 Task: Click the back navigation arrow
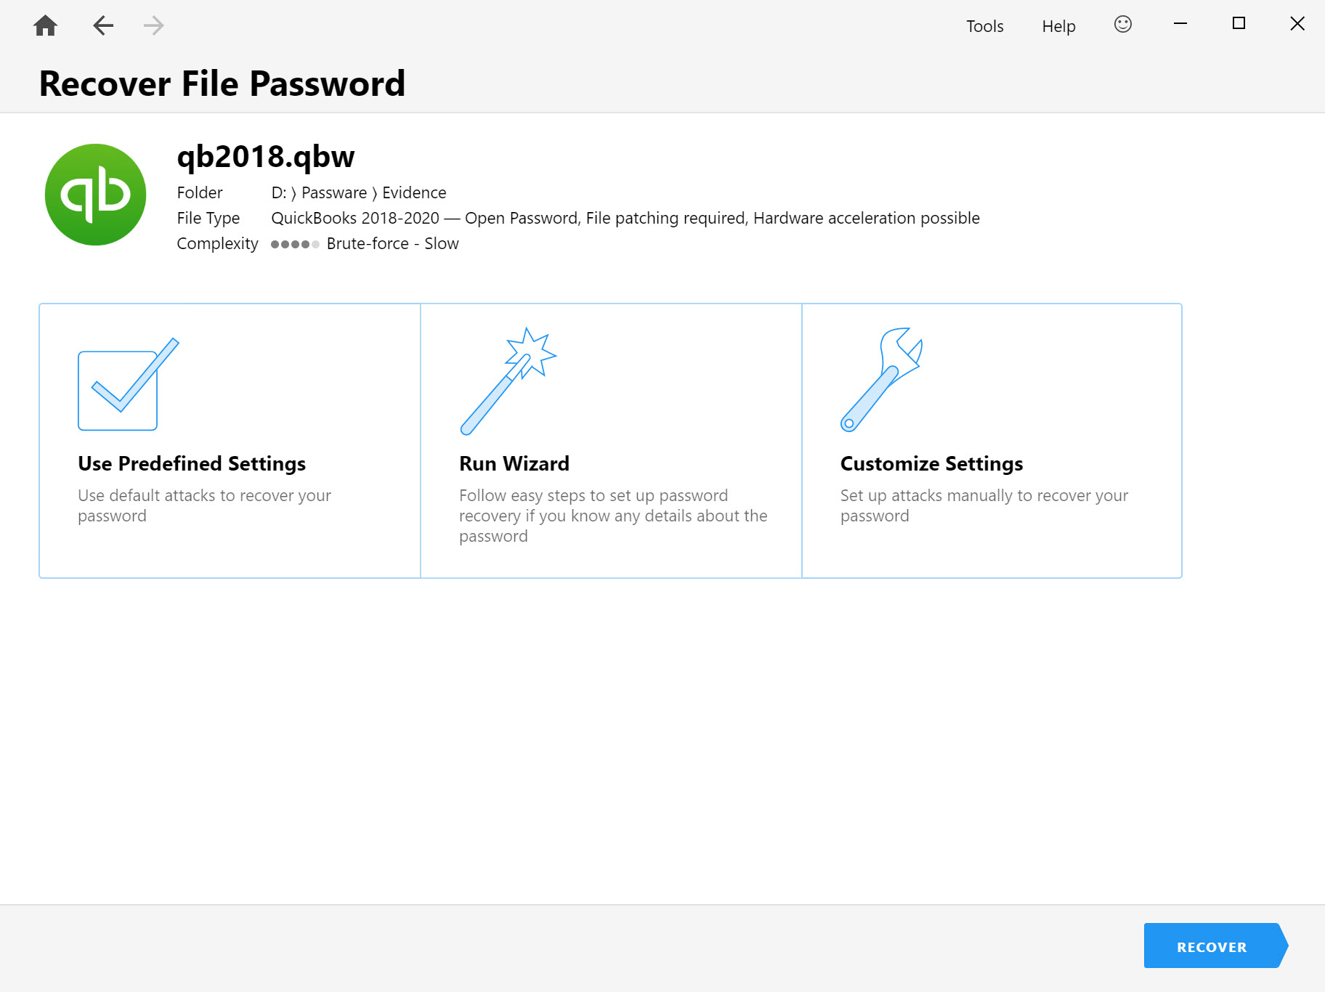coord(102,25)
